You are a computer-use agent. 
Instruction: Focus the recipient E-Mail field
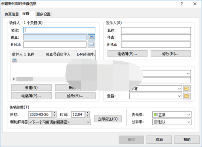click(55, 44)
